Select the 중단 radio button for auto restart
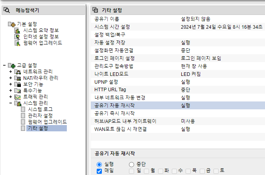Screen dimensions: 265x175 click(x=131, y=164)
